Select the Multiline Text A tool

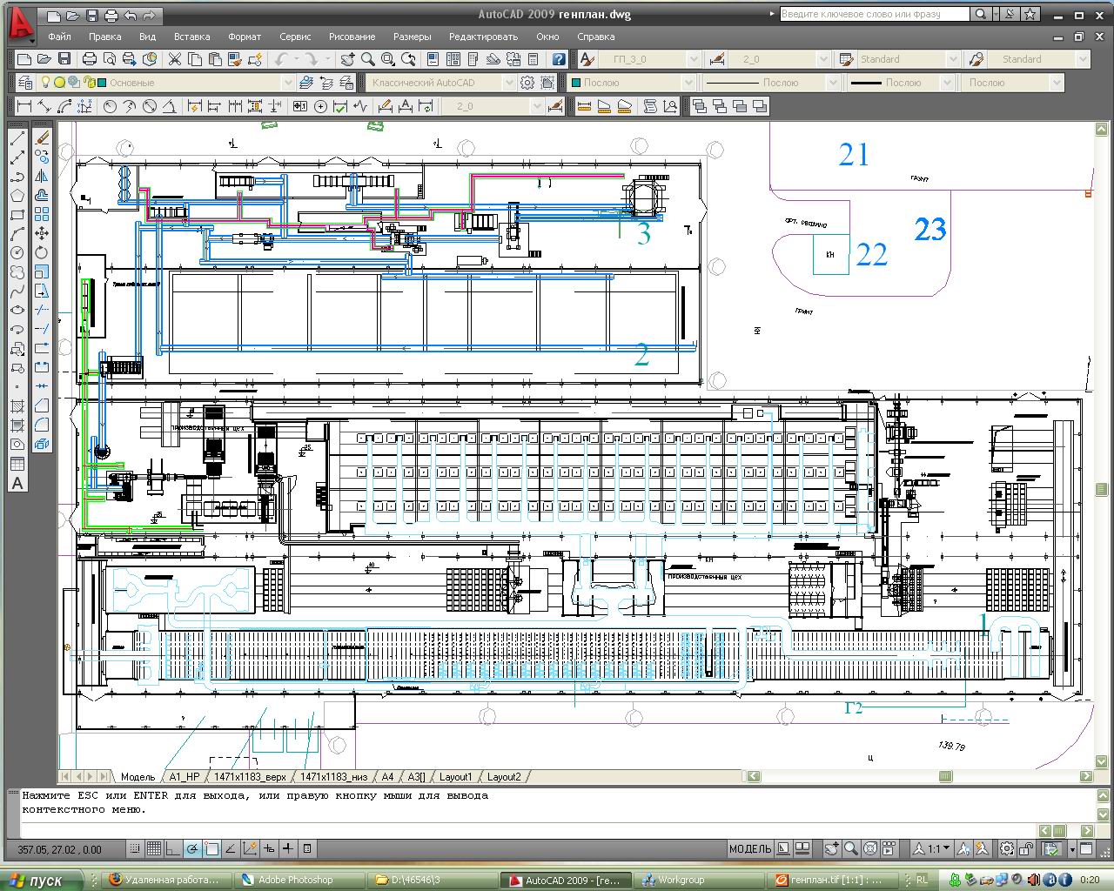click(17, 483)
